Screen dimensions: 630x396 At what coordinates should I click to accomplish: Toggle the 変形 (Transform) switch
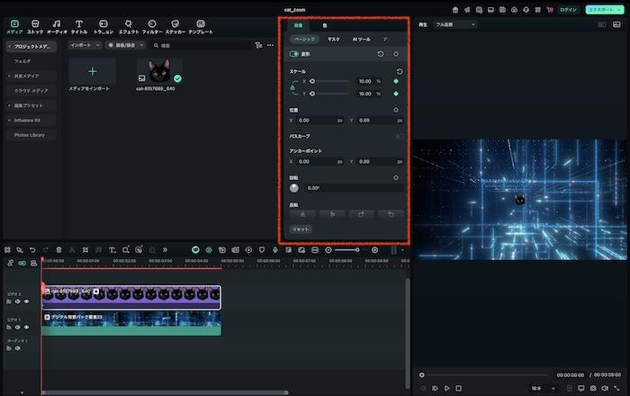(x=293, y=54)
